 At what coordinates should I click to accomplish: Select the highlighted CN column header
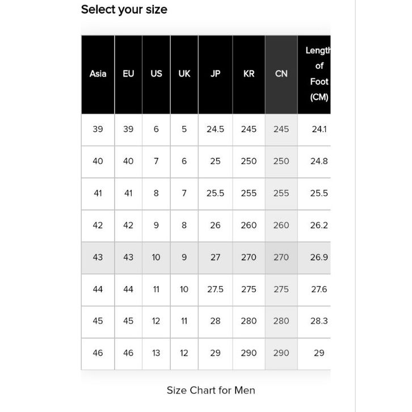tap(281, 74)
